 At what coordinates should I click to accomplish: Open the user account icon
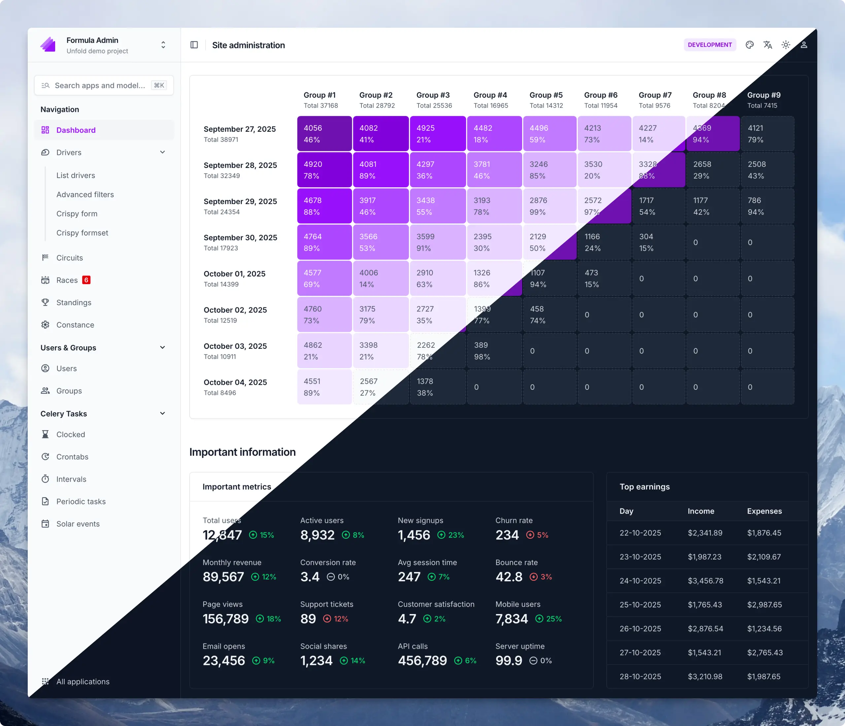[803, 45]
